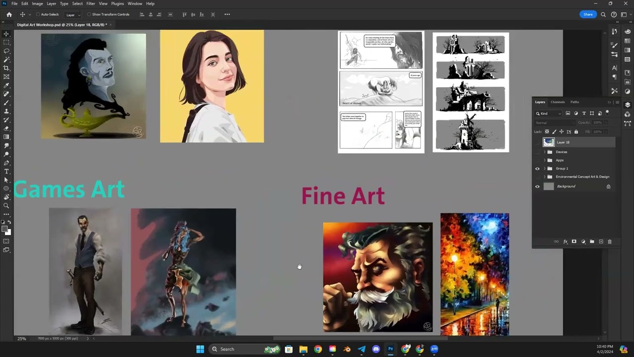Open File Explorer from the taskbar
634x357 pixels.
(x=303, y=349)
